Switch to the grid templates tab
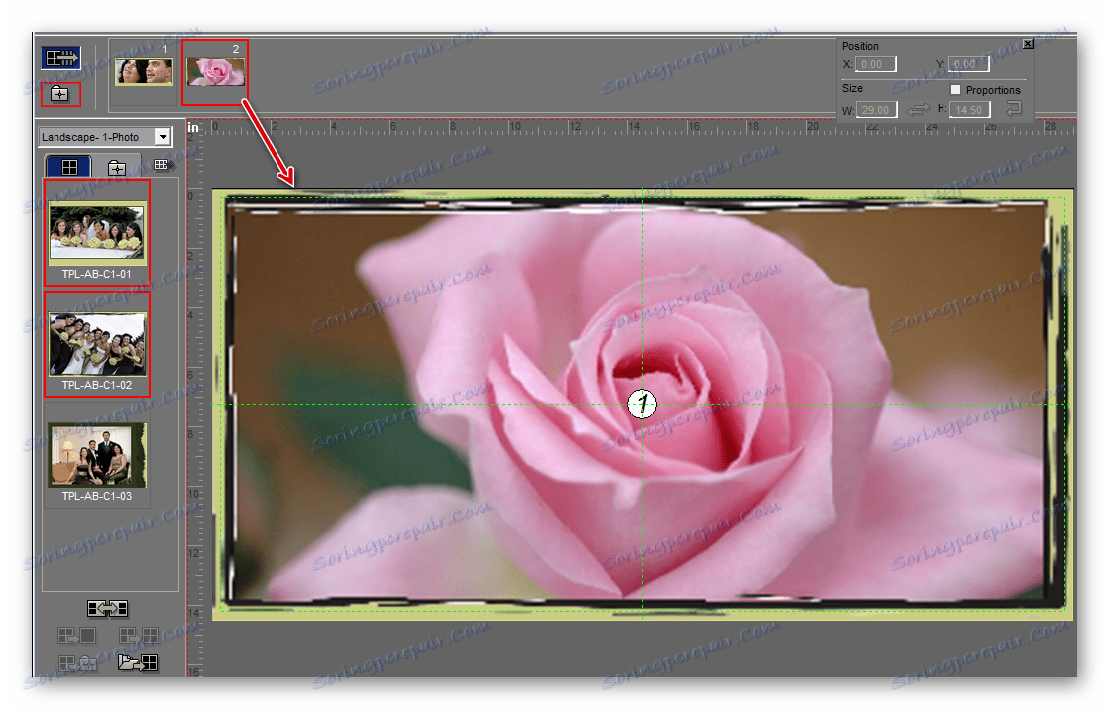1109x709 pixels. pos(69,167)
